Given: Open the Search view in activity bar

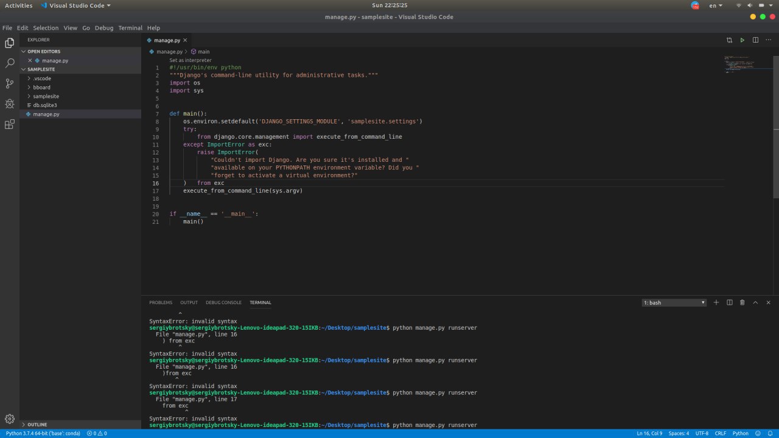Looking at the screenshot, I should (10, 63).
